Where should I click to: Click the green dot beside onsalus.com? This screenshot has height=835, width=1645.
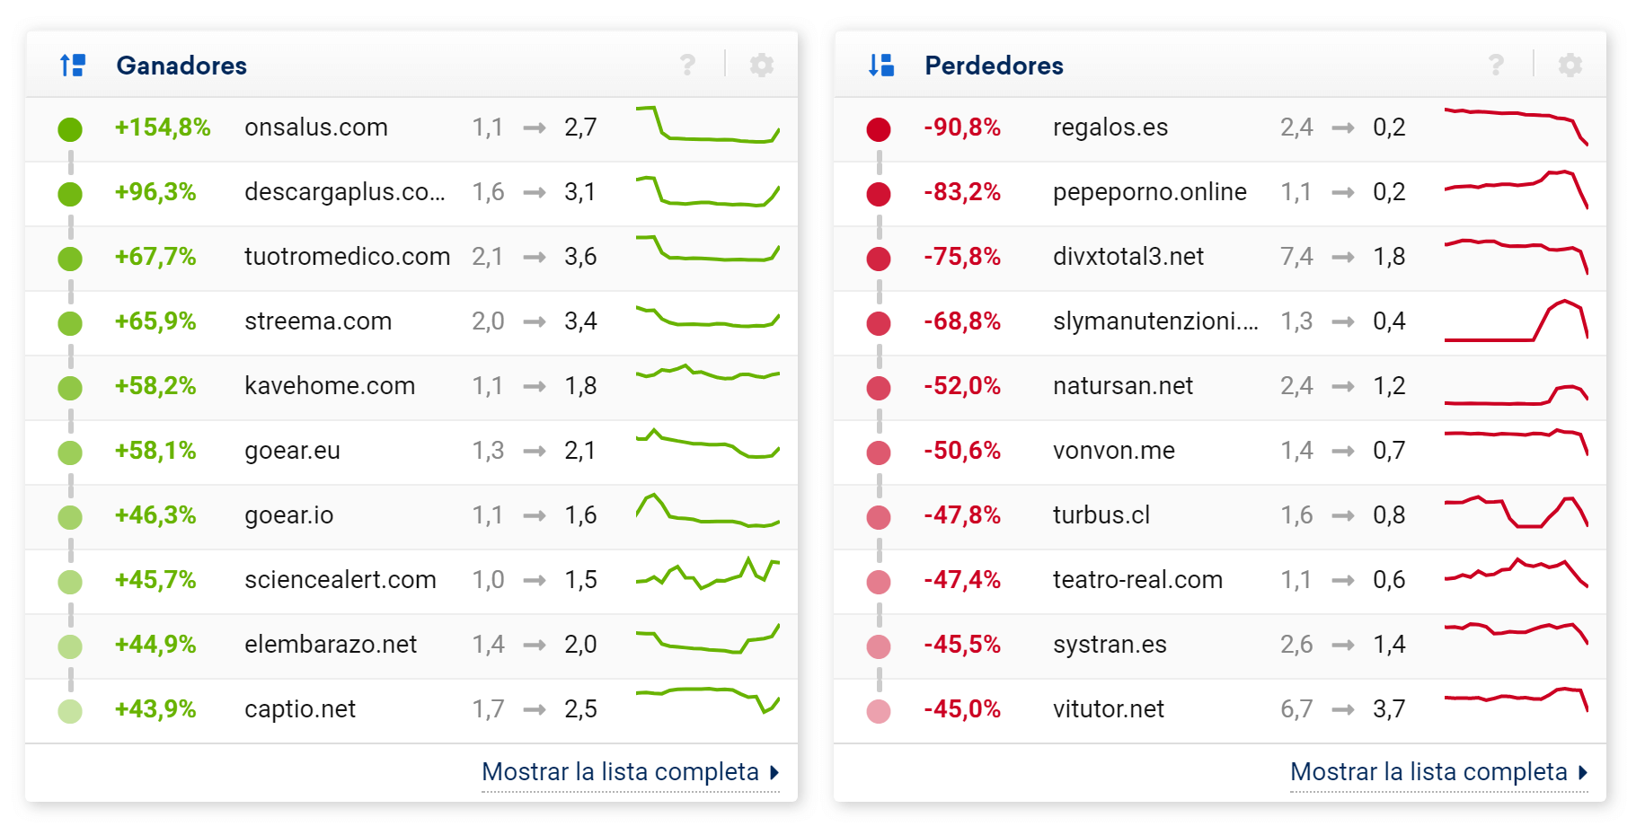[70, 129]
